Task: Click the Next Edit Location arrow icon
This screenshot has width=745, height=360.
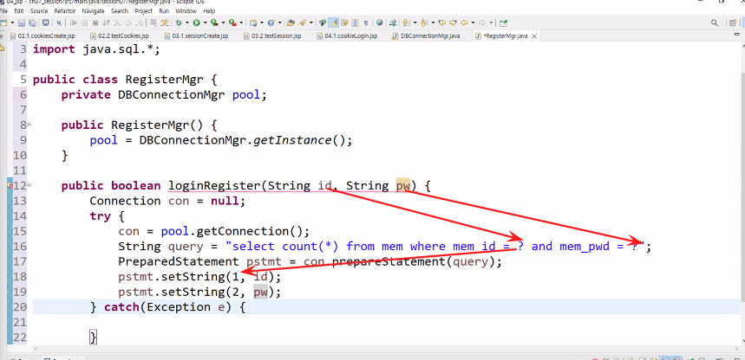Action: 453,22
